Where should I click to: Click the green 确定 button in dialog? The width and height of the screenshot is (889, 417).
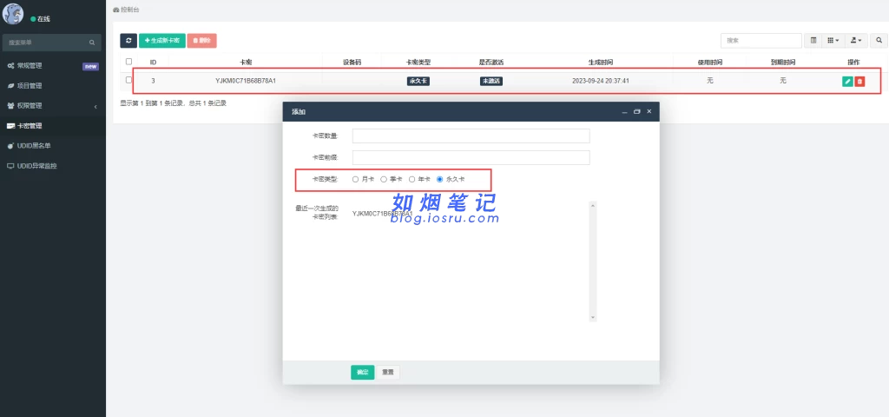(x=362, y=372)
